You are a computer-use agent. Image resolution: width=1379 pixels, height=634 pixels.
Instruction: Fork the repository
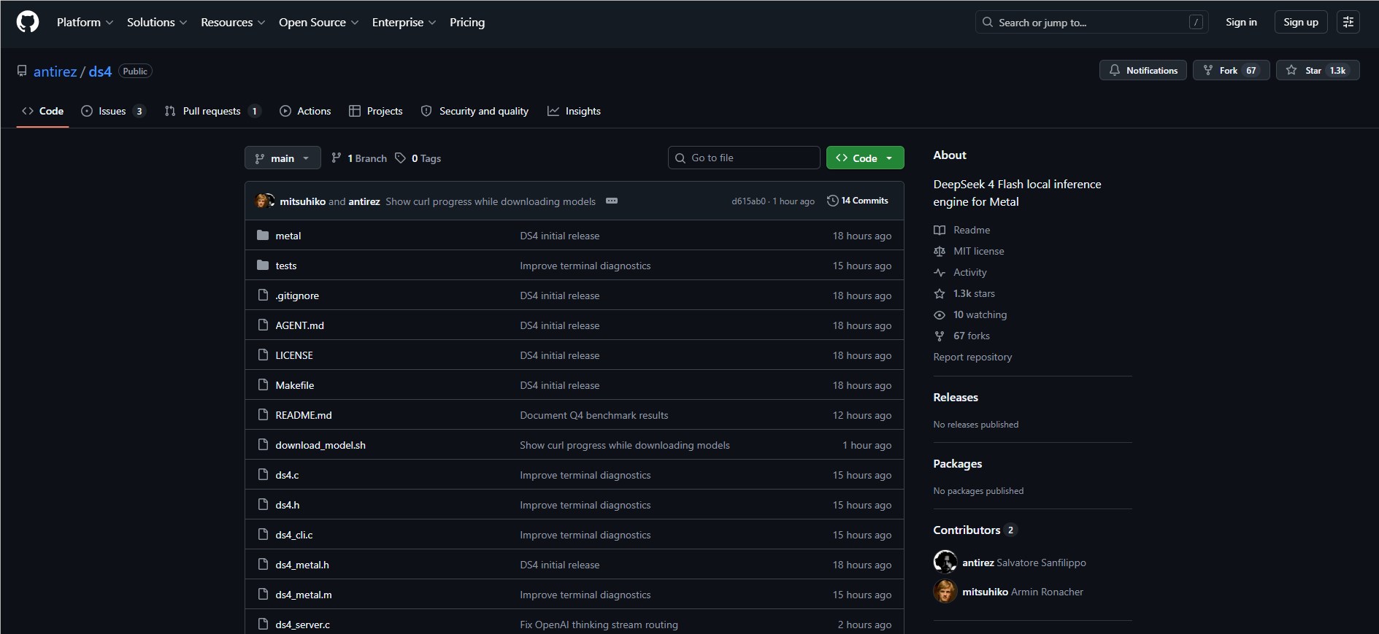point(1232,70)
